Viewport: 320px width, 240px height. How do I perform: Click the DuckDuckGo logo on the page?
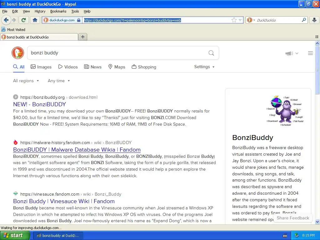[x=18, y=53]
